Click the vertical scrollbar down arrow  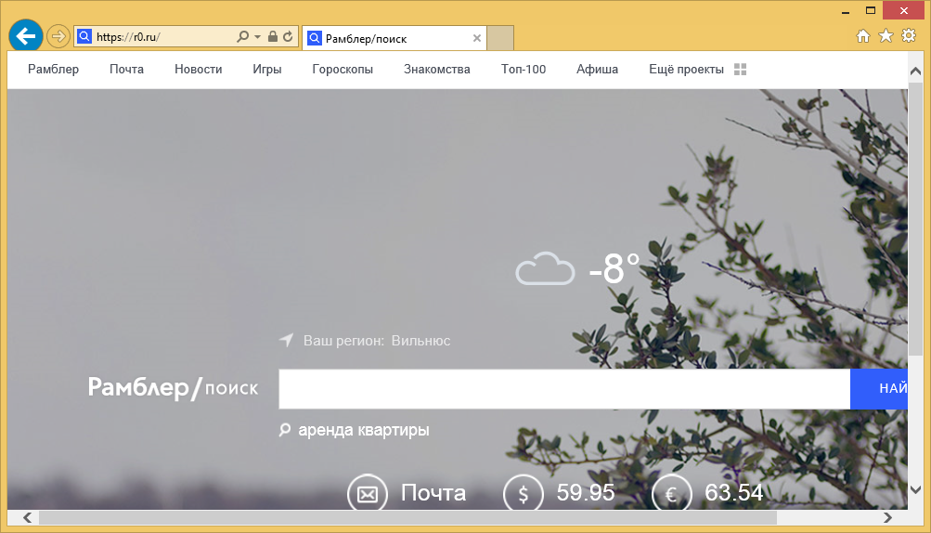coord(915,489)
